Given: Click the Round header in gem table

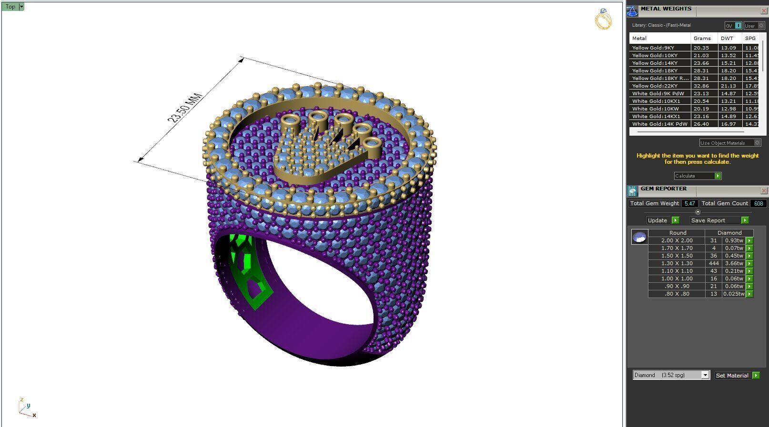Looking at the screenshot, I should pyautogui.click(x=678, y=233).
